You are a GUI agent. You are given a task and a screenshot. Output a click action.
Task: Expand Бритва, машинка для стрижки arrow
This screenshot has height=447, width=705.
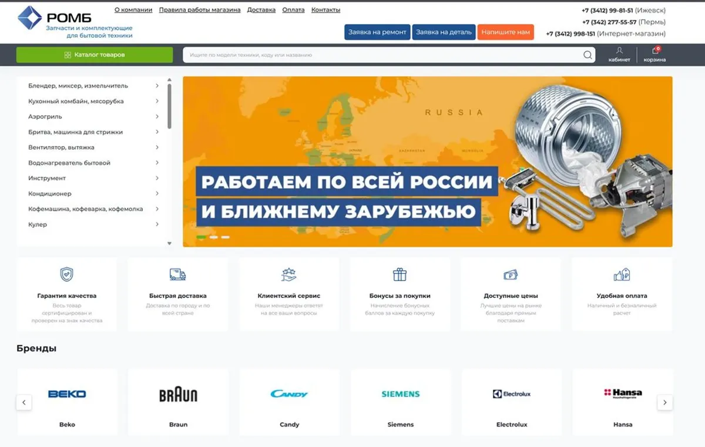[x=157, y=132]
